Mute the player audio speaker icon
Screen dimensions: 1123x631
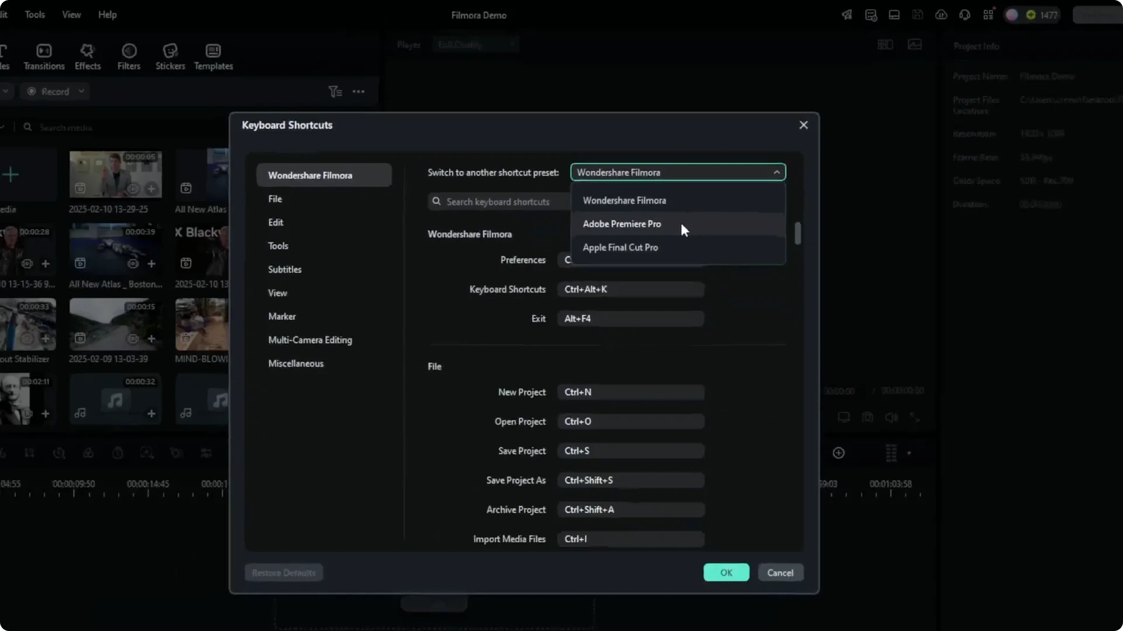coord(891,417)
